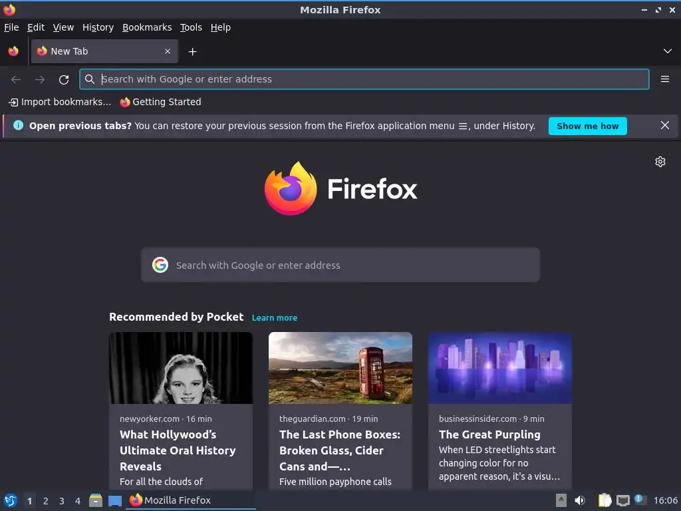This screenshot has width=681, height=511.
Task: Open the red phone box thumbnail
Action: [340, 368]
